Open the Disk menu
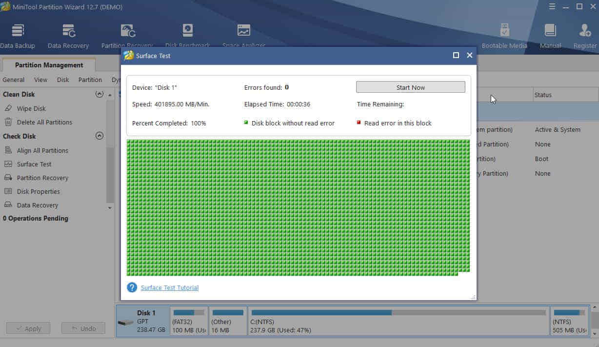599x347 pixels. (x=62, y=80)
